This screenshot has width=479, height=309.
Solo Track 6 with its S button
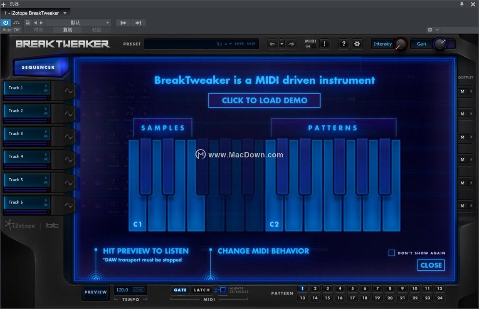click(46, 200)
